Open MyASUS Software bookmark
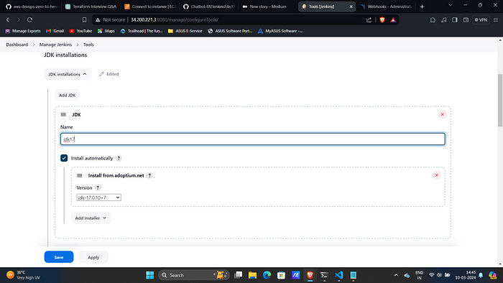Viewport: 503px width, 283px height. (280, 31)
